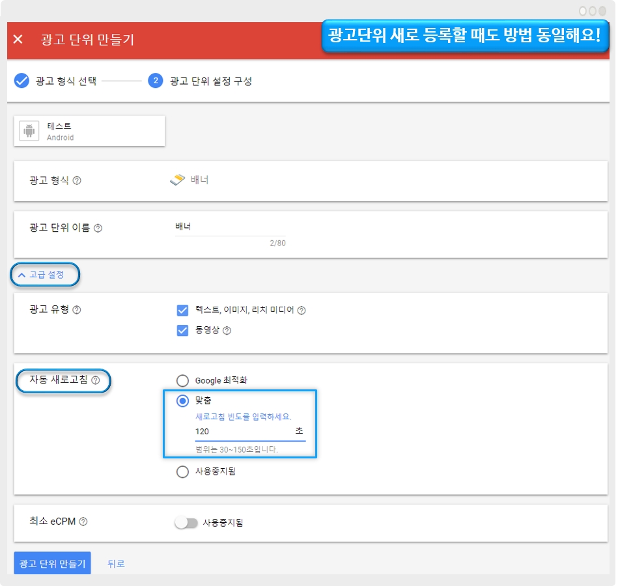Screen dimensions: 618x586
Task: Close the ad unit creation dialog with X
Action: click(x=18, y=40)
